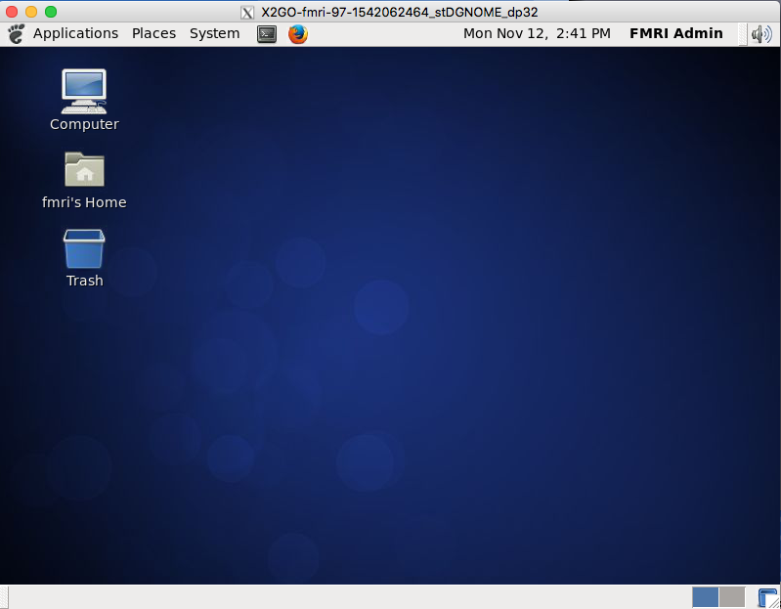Open the volume control speaker icon
Image resolution: width=781 pixels, height=609 pixels.
click(x=761, y=34)
